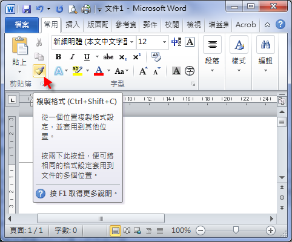Click the phonetic guide icon
The width and height of the screenshot is (292, 242).
point(176,42)
